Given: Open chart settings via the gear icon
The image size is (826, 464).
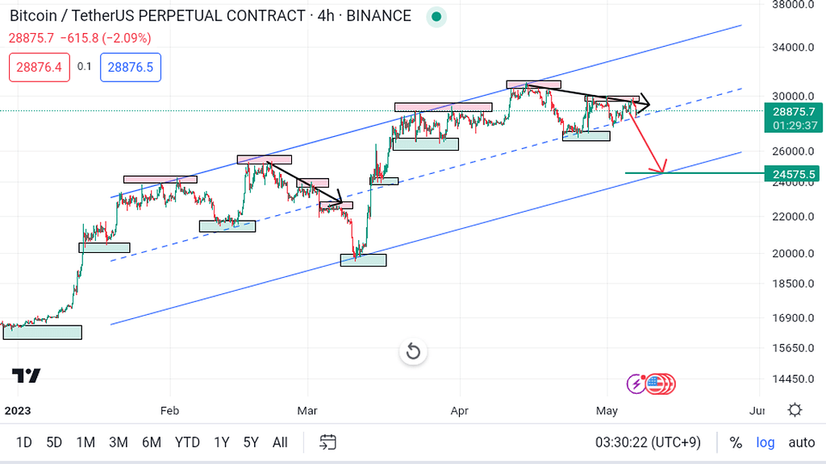Looking at the screenshot, I should coord(795,411).
